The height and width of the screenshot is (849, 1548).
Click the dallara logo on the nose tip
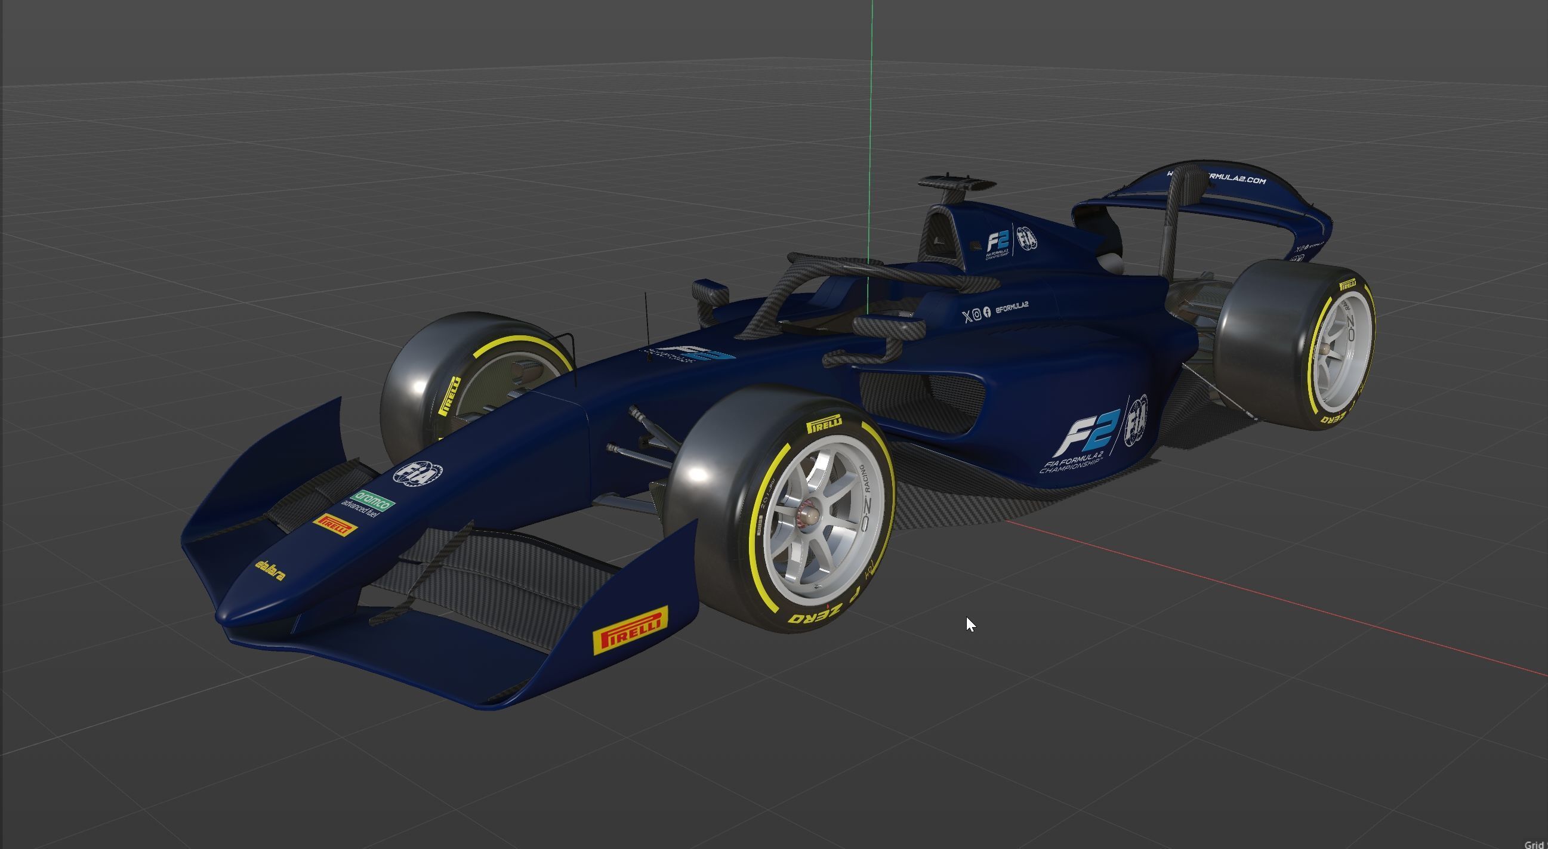pos(270,570)
